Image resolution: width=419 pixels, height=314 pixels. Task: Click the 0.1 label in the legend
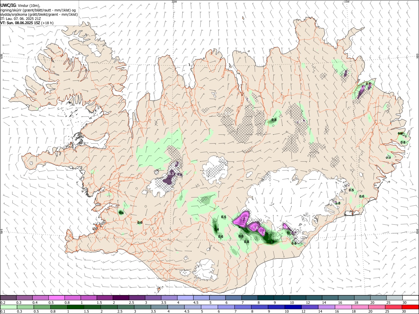3,312
